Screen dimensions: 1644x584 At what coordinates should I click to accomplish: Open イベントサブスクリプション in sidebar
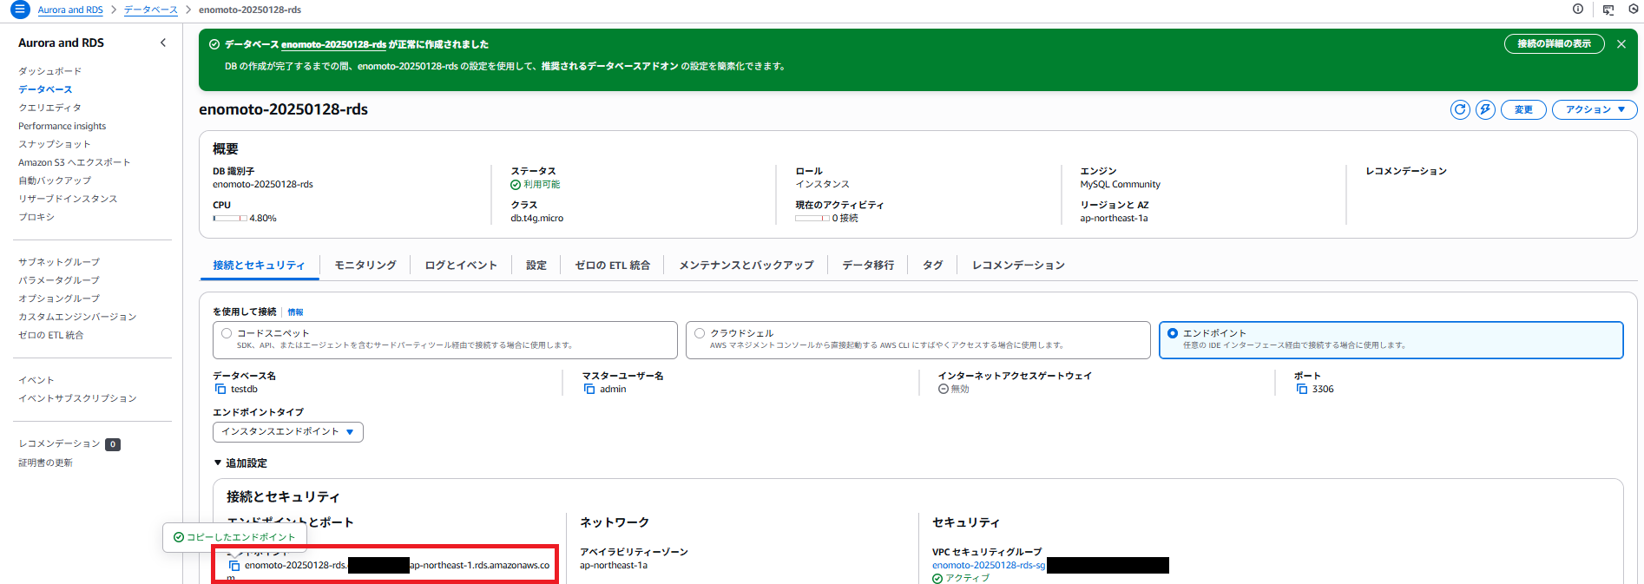point(77,398)
